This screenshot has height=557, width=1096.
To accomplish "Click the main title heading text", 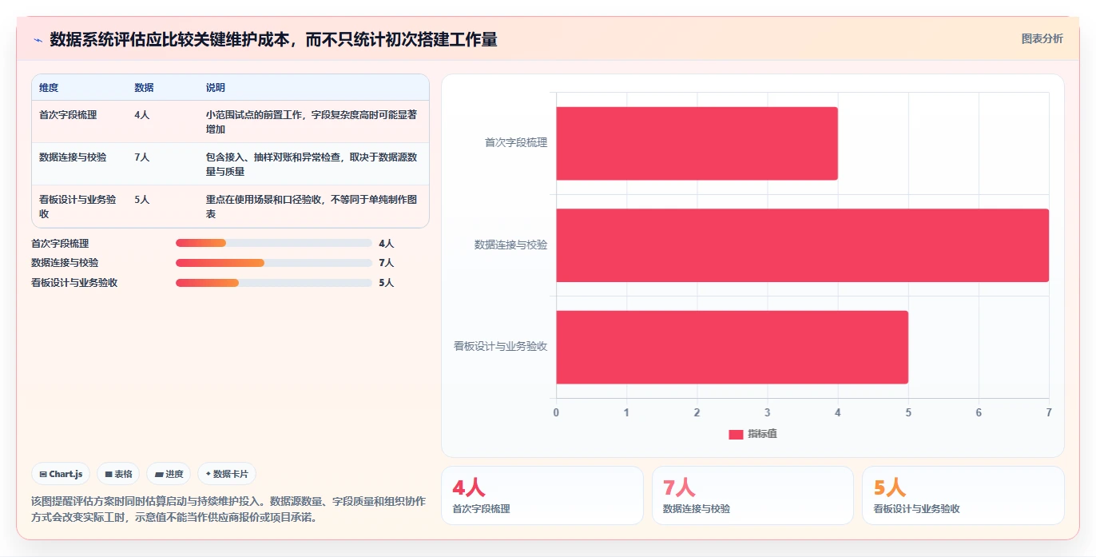I will pos(273,39).
